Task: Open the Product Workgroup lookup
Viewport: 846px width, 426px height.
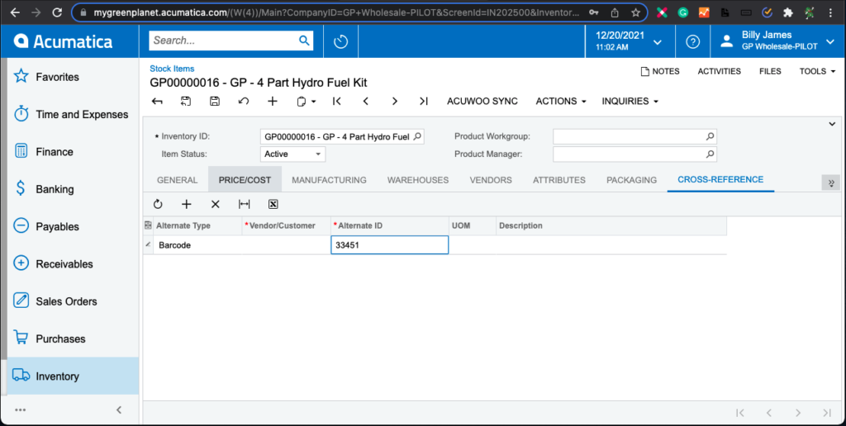Action: pos(710,137)
